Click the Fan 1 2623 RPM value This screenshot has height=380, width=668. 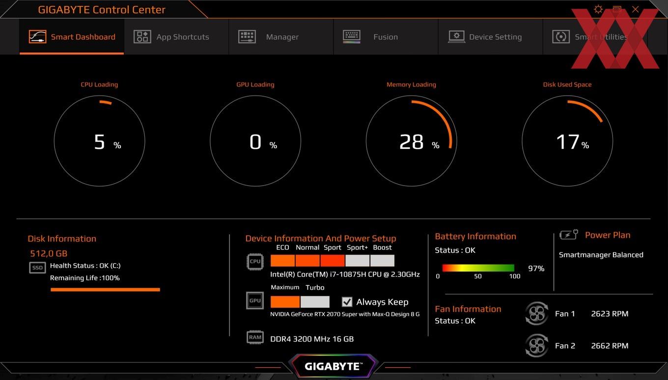pos(610,314)
